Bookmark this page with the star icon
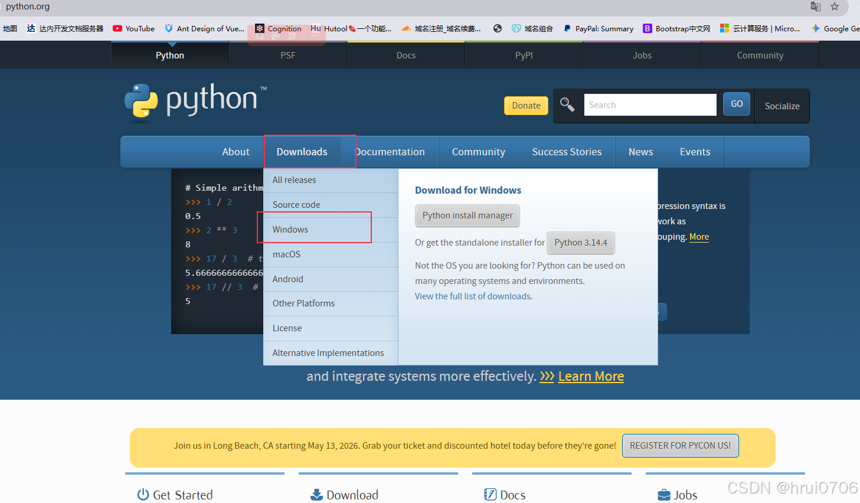This screenshot has width=860, height=503. click(x=835, y=6)
